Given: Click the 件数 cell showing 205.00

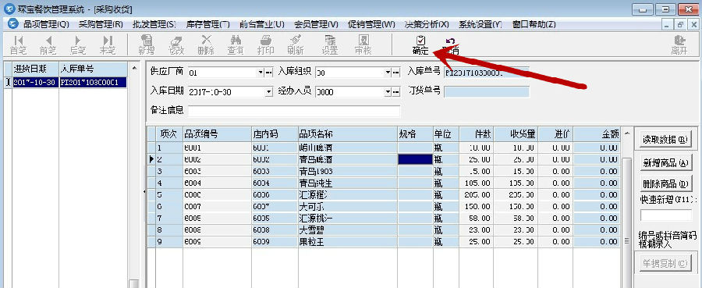Looking at the screenshot, I should coord(477,194).
